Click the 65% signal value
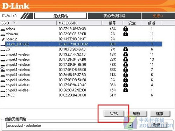 (x=113, y=70)
